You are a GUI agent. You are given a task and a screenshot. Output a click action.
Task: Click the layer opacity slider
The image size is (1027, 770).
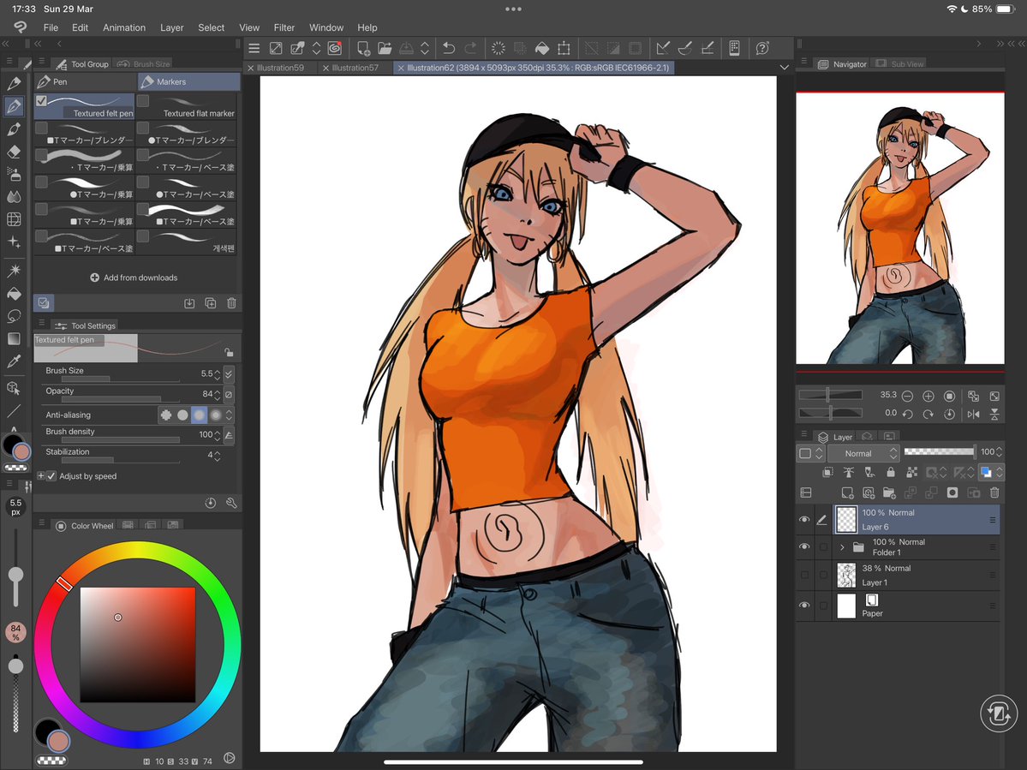click(940, 451)
